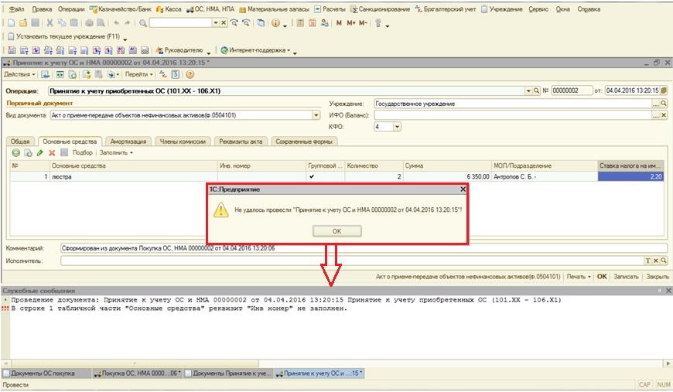Select the Ставка налога cell value 2,20
Screen dimensions: 673x392
point(630,176)
